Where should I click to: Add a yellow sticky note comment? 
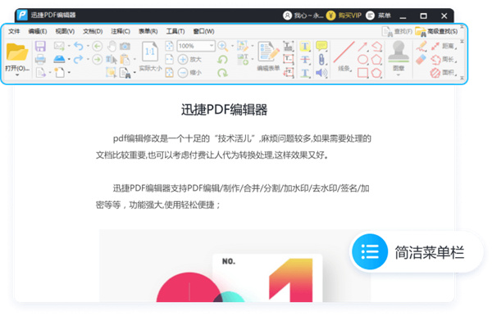[x=321, y=46]
